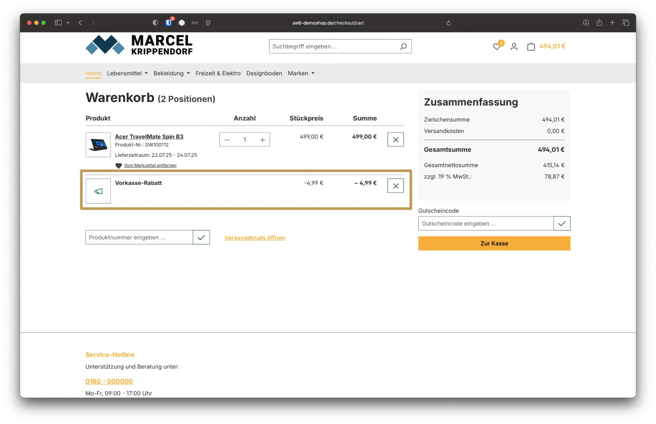Switch to the Freizeit & Elektro category
The height and width of the screenshot is (424, 656).
(218, 73)
